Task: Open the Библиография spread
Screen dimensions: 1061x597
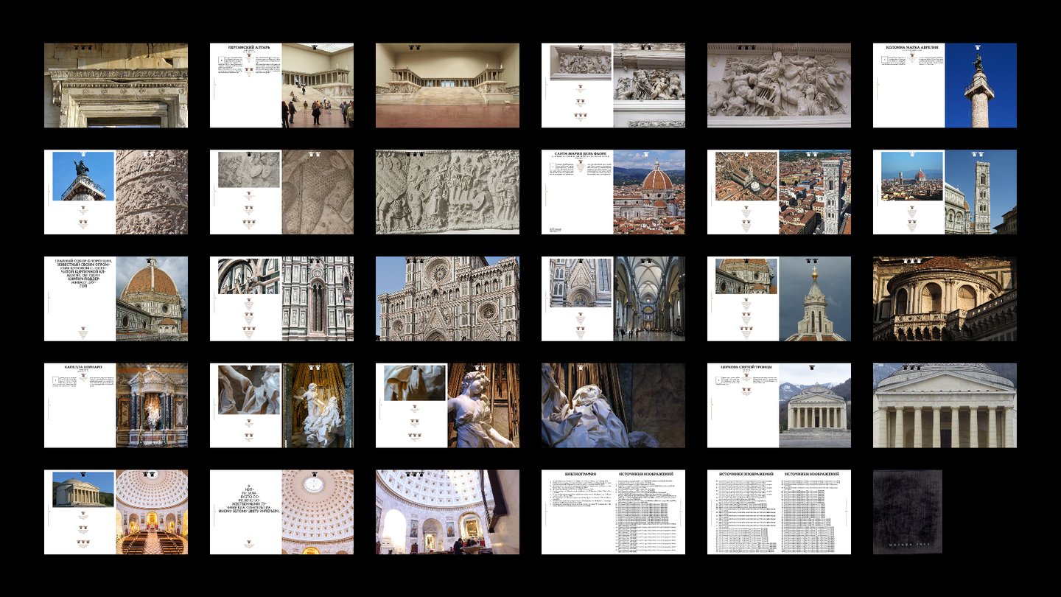Action: tap(613, 512)
